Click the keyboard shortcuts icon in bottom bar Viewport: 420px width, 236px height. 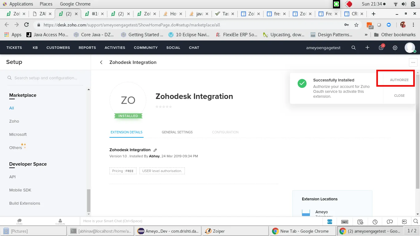345,222
